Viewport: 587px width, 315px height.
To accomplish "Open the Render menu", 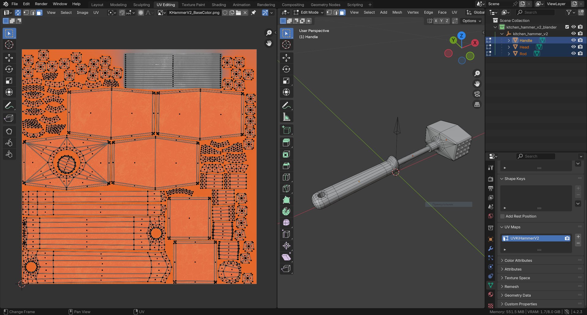I will click(x=41, y=4).
